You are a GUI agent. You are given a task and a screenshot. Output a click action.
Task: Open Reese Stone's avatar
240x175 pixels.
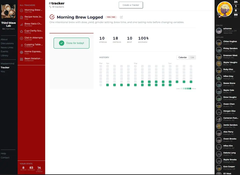[x=219, y=84]
